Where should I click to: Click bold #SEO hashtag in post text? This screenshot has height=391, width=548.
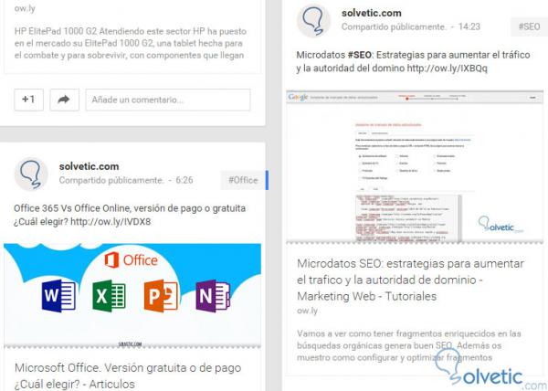(359, 55)
